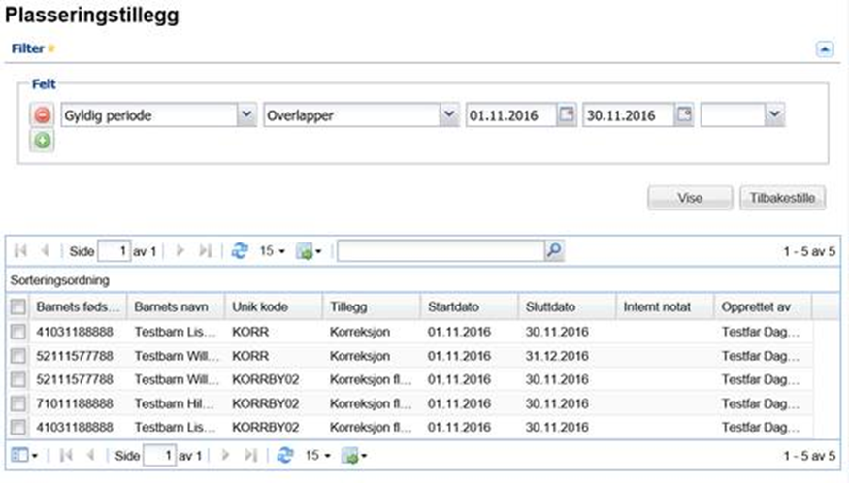The image size is (849, 483).
Task: Open the Gyldig periode field dropdown
Action: click(245, 115)
